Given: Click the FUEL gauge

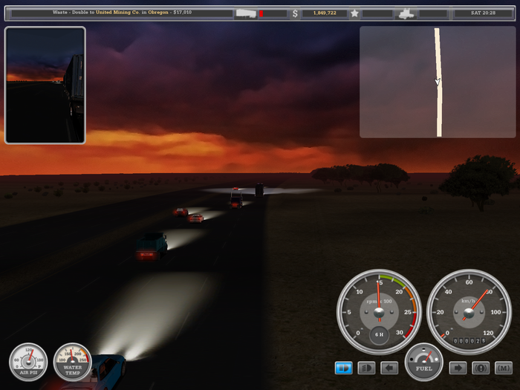Looking at the screenshot, I should [424, 363].
